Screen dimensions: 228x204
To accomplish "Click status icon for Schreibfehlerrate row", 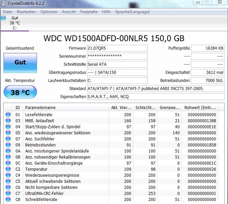I will [x=8, y=199].
